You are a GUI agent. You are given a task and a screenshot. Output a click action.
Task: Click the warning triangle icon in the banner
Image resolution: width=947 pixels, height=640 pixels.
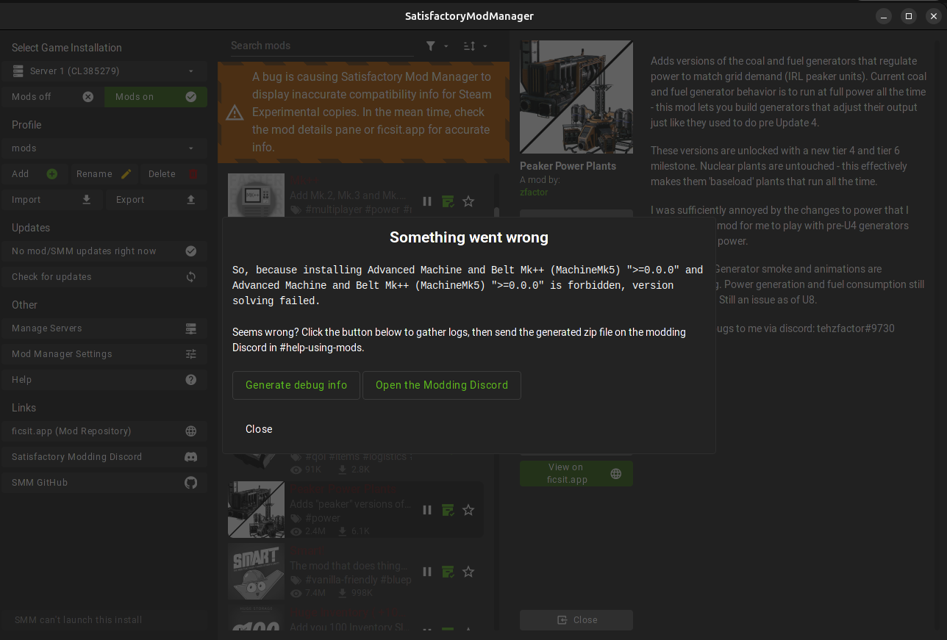click(235, 112)
